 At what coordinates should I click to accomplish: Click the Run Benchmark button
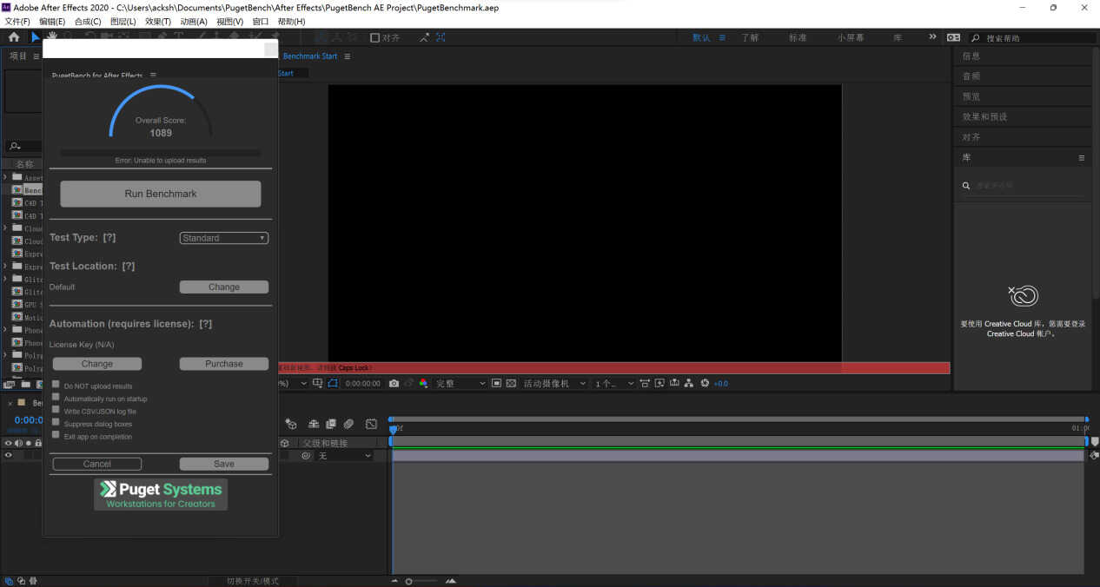pos(161,194)
